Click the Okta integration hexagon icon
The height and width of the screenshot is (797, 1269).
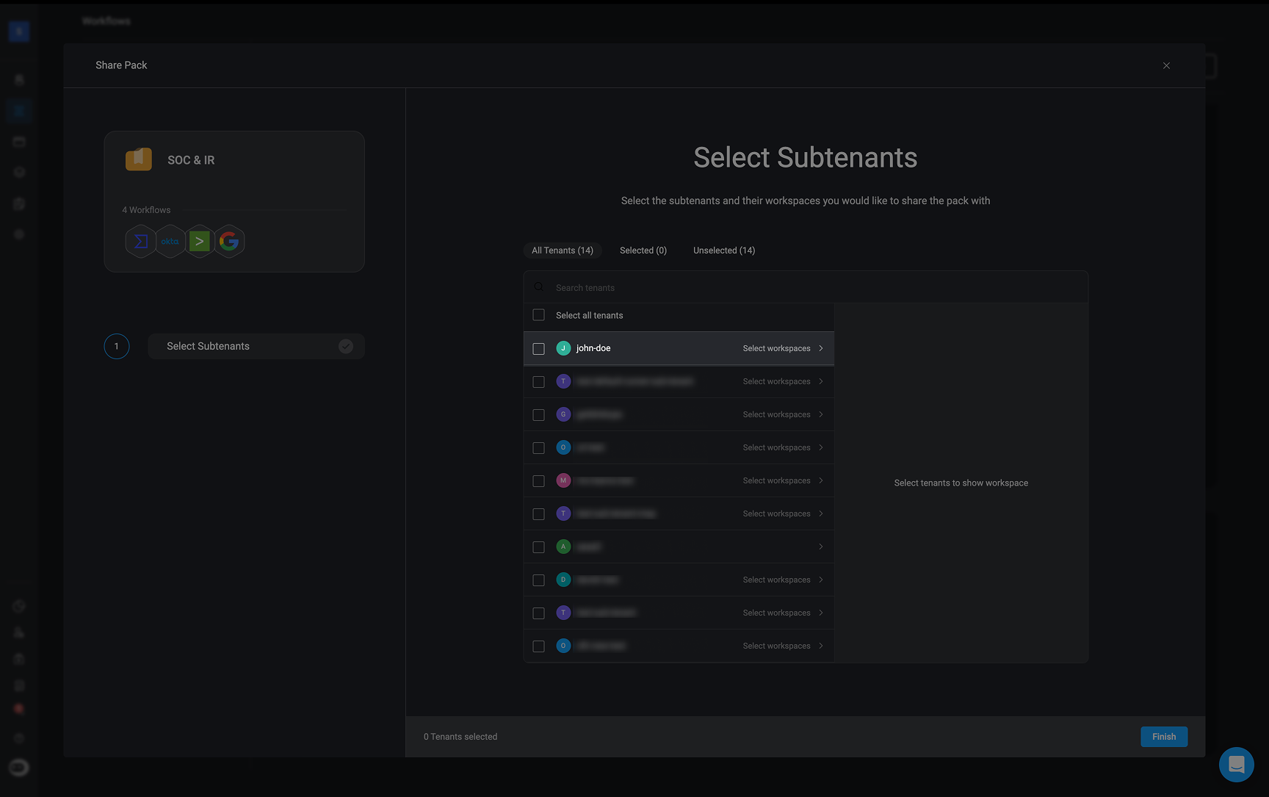pos(170,241)
